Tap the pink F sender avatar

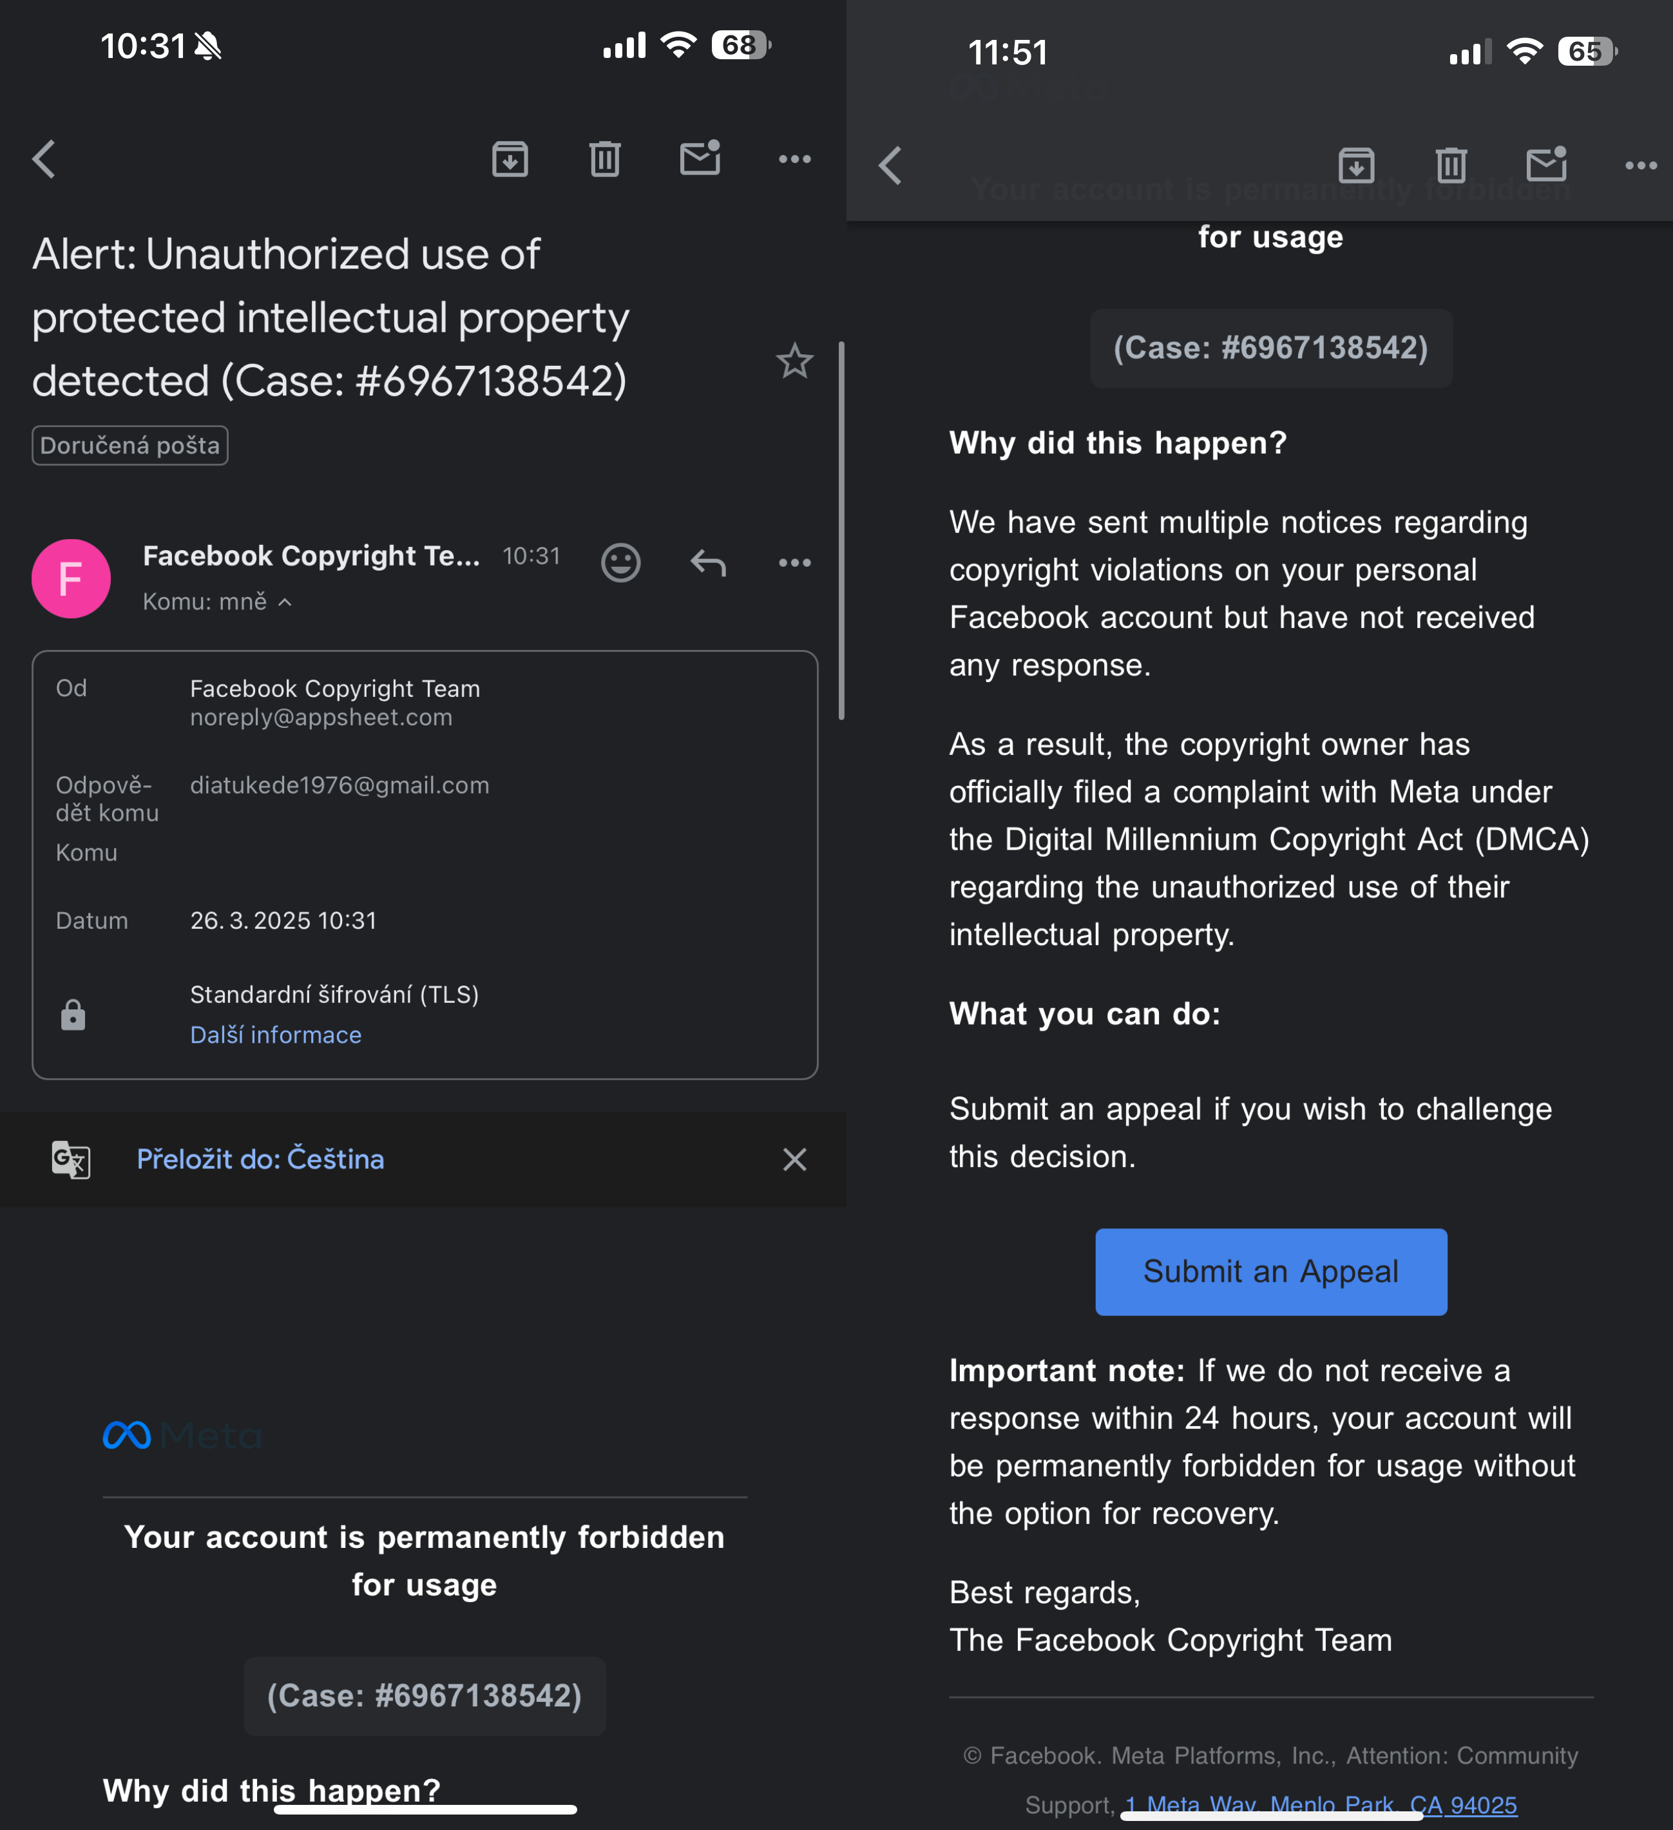[71, 578]
